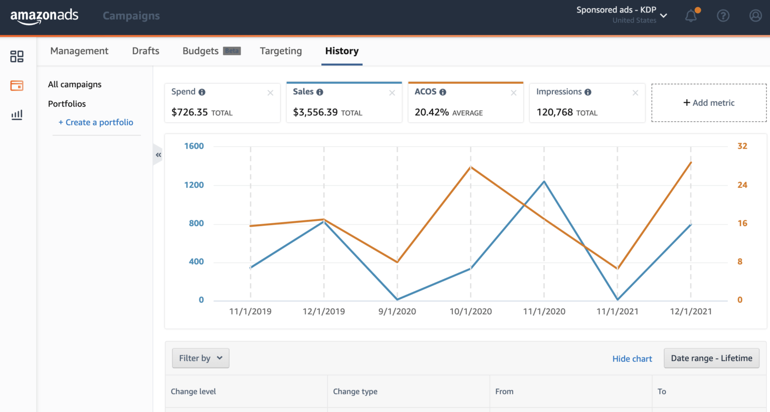
Task: Open the help question-mark icon
Action: (723, 16)
